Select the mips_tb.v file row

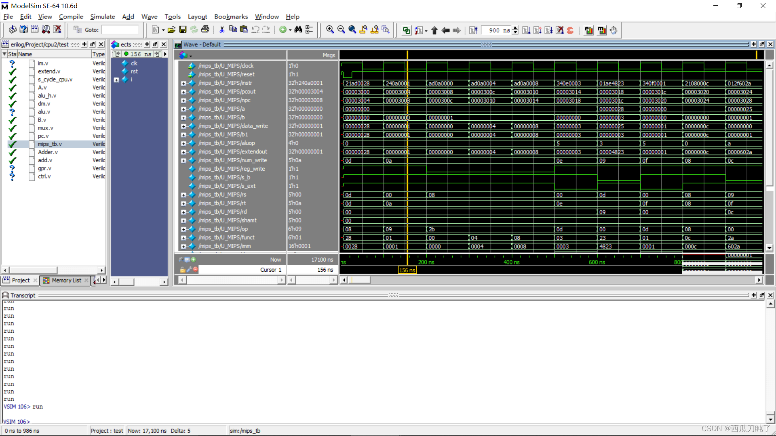[x=50, y=144]
